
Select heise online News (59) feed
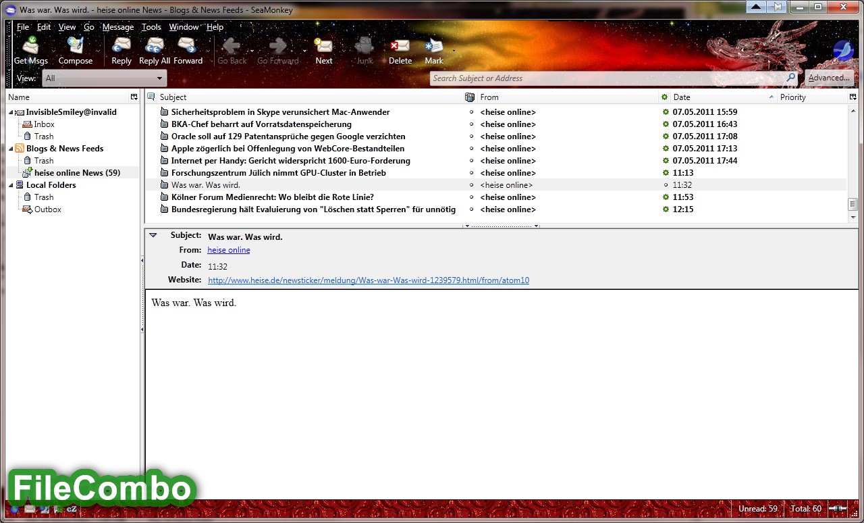click(78, 173)
